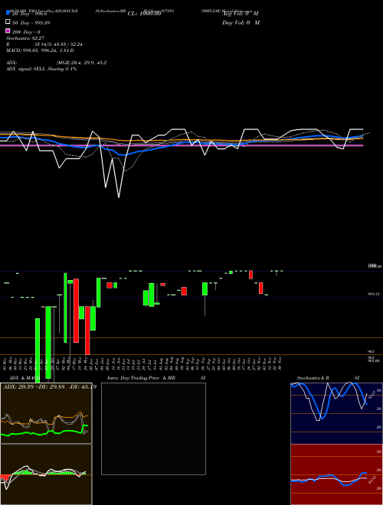Click the 'Day Vol: 0 M' label
Screen dimensions: 383x505
241,23
